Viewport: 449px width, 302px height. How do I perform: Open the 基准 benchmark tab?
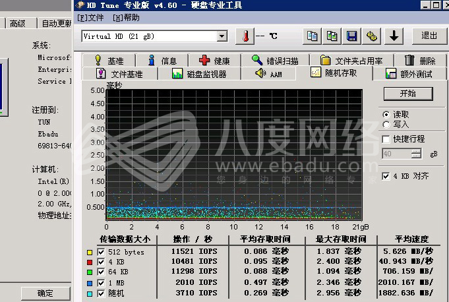click(109, 61)
